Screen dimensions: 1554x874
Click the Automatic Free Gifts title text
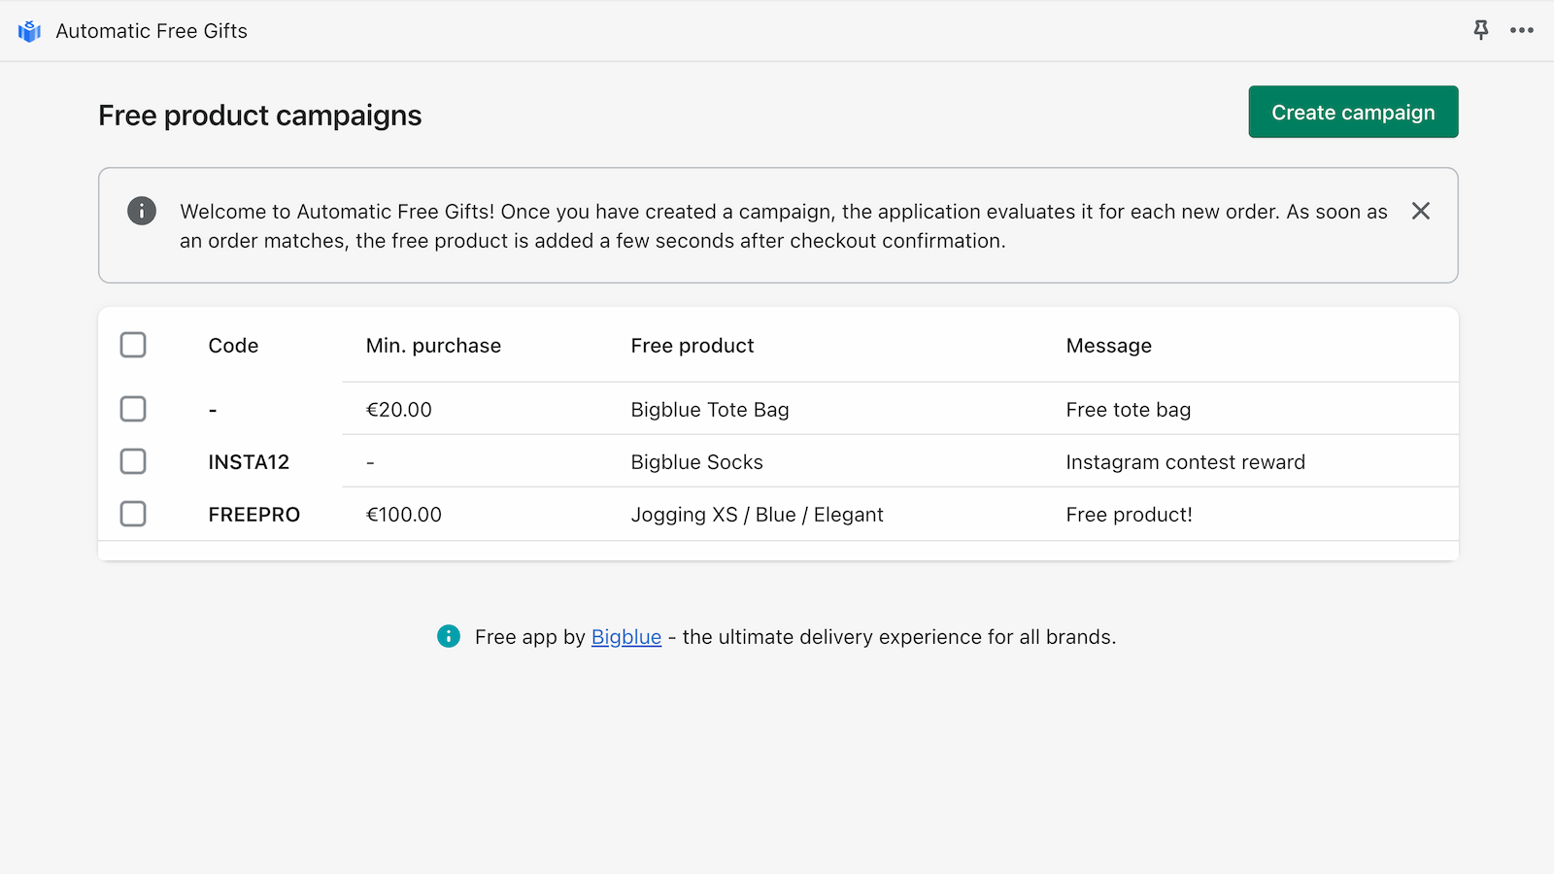151,30
